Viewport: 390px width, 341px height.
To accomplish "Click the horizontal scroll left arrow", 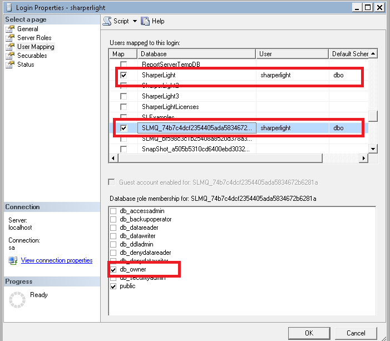I will tap(113, 158).
